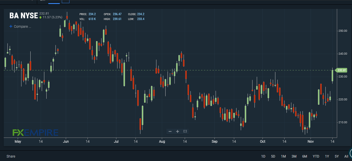Choose the 1M time range

coord(283,156)
